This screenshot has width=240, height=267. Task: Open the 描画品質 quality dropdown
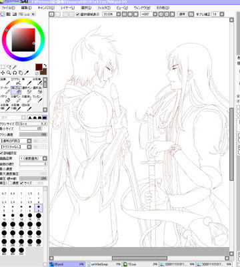point(45,158)
